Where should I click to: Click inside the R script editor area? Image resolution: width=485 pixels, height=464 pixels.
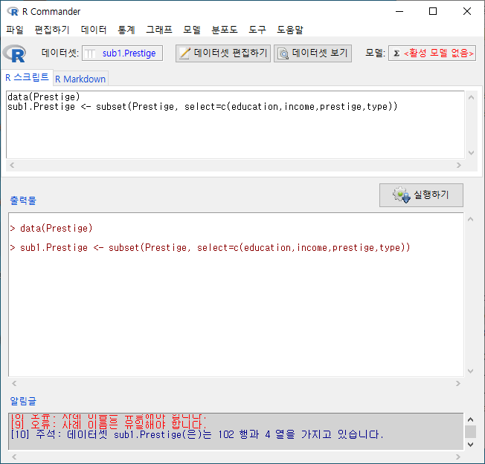[235, 125]
